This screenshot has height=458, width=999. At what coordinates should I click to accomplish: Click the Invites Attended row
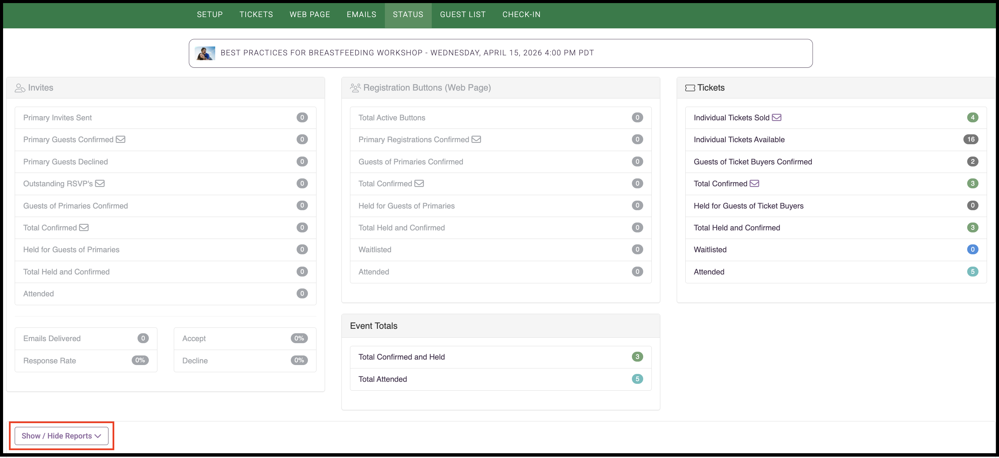pos(166,294)
